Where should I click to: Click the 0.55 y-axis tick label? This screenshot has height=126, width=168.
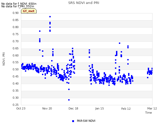click(x=15, y=62)
